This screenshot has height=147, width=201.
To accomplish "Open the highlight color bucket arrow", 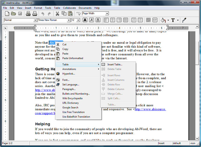I will [168, 20].
